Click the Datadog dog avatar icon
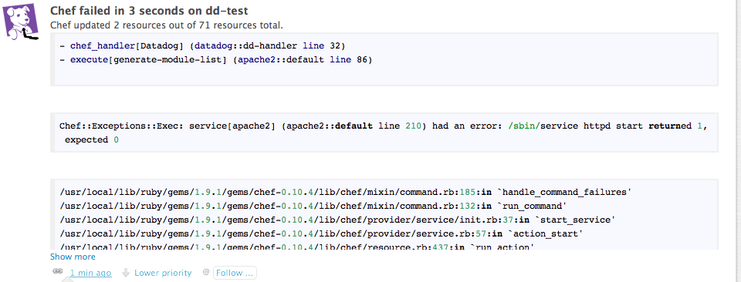The height and width of the screenshot is (282, 741). [22, 22]
